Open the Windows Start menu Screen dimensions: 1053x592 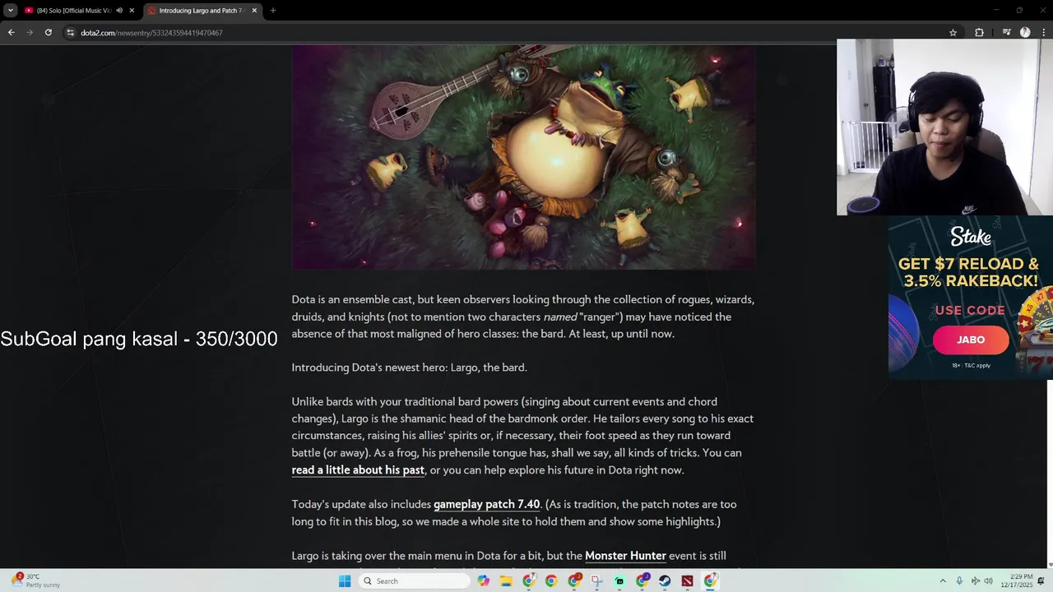pyautogui.click(x=345, y=581)
